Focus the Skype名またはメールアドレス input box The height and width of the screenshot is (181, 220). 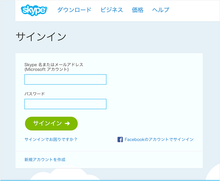point(66,80)
